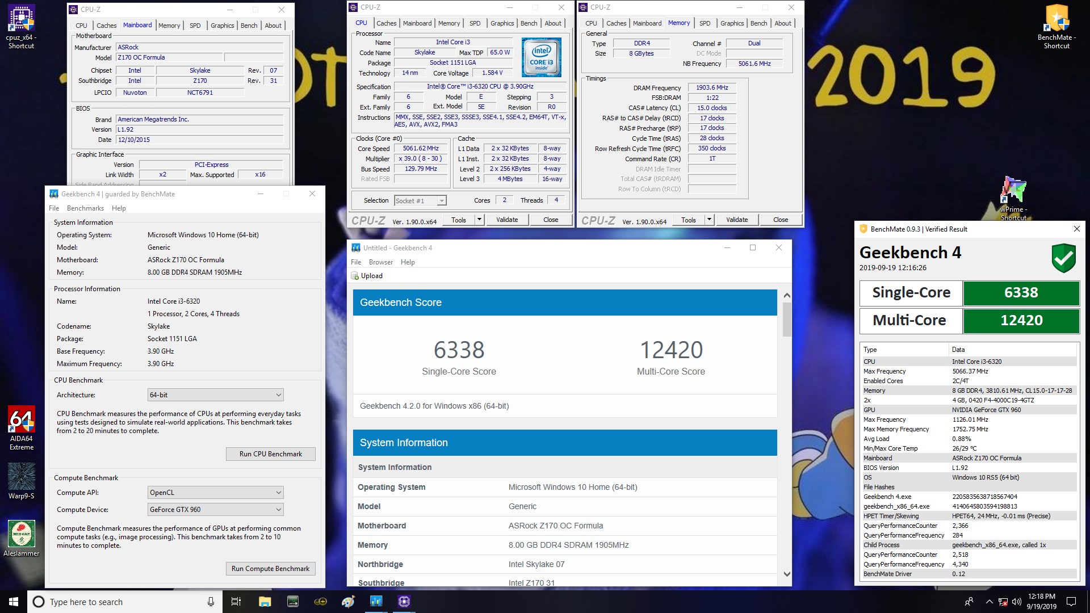Open the wPrime Shortcut desktop icon
This screenshot has width=1090, height=613.
click(1013, 199)
